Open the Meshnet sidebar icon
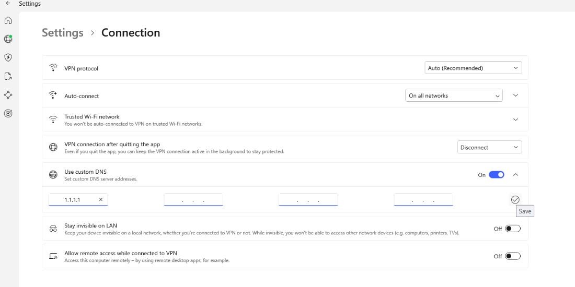The width and height of the screenshot is (575, 287). (x=8, y=95)
